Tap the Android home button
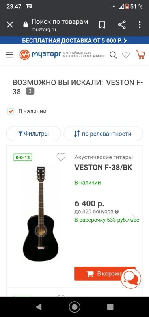This screenshot has width=149, height=317. point(74,307)
